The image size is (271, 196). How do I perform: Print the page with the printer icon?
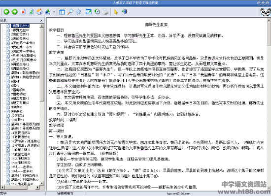(x=105, y=12)
